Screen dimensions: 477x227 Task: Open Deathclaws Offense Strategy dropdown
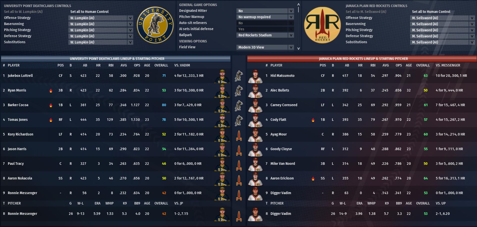pyautogui.click(x=101, y=18)
